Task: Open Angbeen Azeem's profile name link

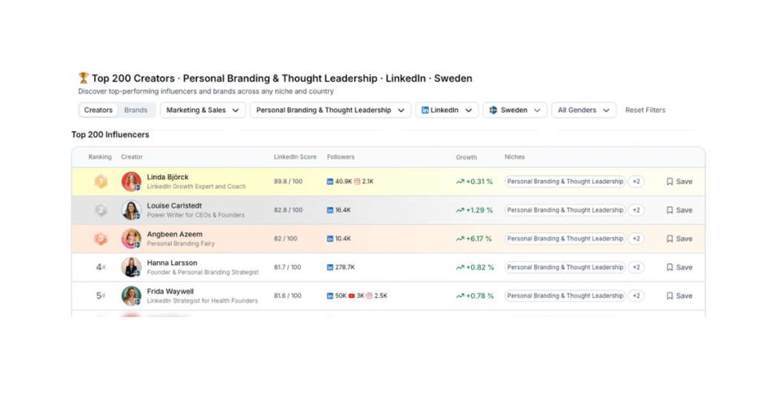Action: [x=175, y=234]
